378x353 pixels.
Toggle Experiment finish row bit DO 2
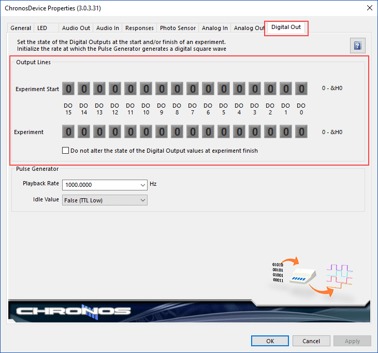[x=270, y=131]
